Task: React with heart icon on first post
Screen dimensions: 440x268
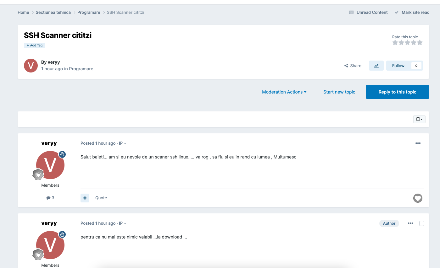Action: tap(417, 198)
